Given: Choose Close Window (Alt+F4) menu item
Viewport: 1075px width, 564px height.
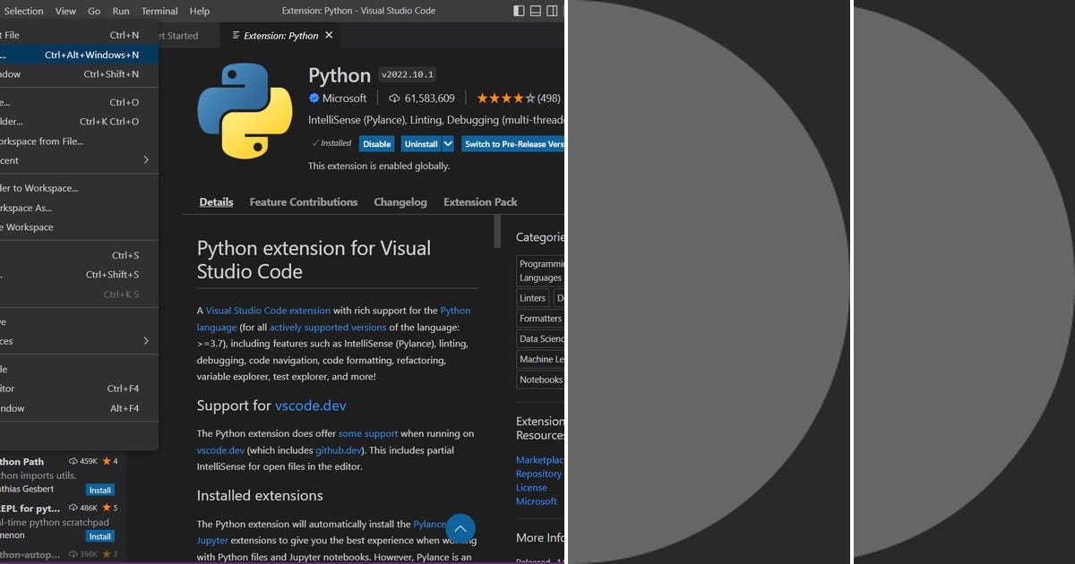Looking at the screenshot, I should [x=79, y=408].
